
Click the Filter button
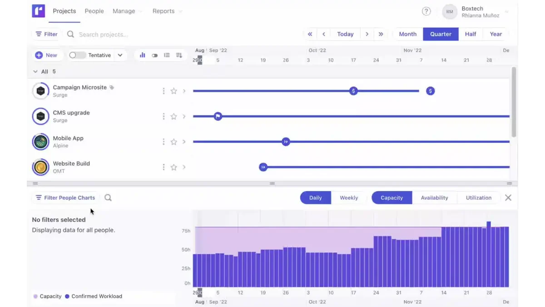click(47, 34)
